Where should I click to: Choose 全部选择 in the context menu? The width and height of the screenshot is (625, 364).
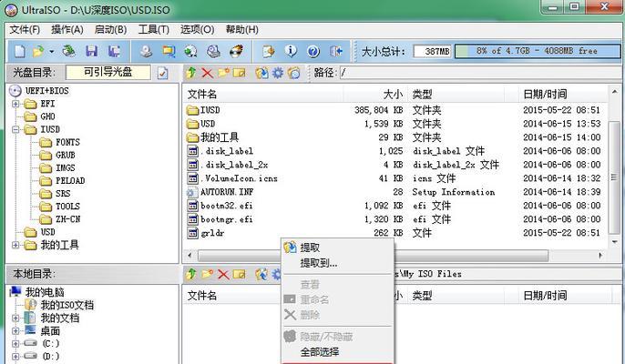click(338, 352)
